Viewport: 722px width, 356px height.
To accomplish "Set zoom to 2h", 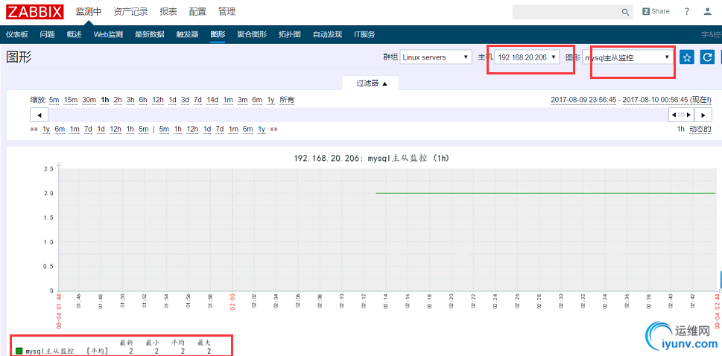I will click(x=118, y=100).
